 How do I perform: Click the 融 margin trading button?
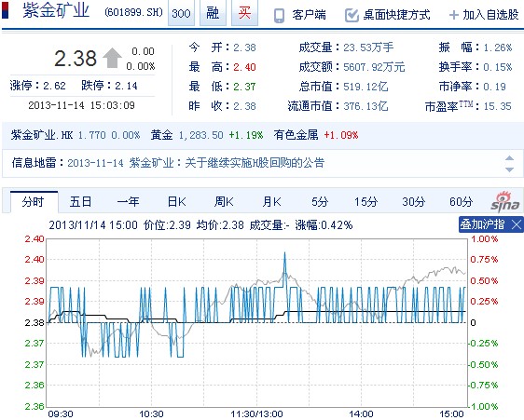(213, 13)
